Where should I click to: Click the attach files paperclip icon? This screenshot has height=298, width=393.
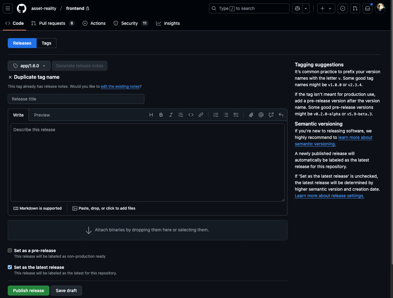click(251, 115)
